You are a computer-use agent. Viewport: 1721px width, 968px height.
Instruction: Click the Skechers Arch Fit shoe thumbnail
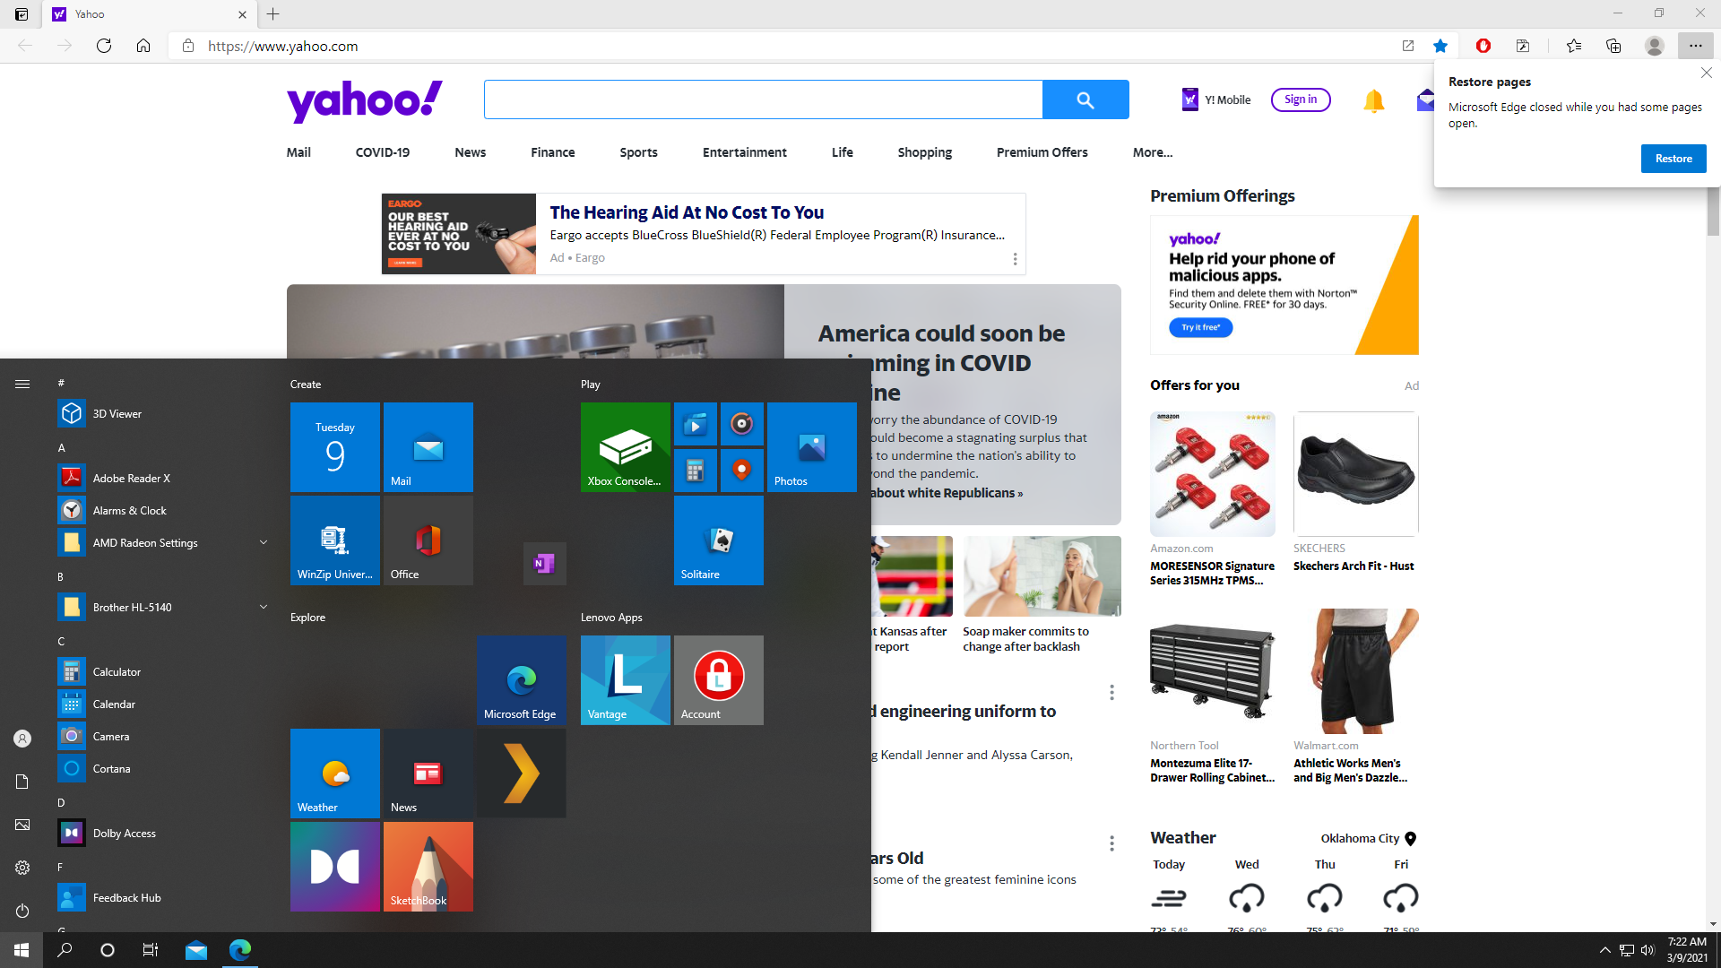point(1355,473)
